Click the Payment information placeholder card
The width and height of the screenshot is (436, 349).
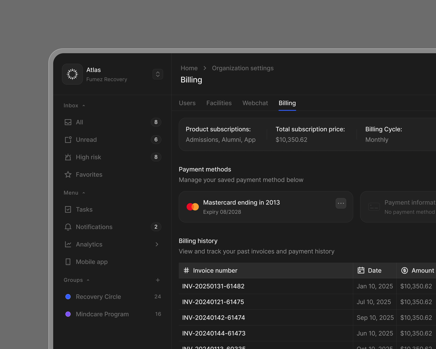[398, 207]
